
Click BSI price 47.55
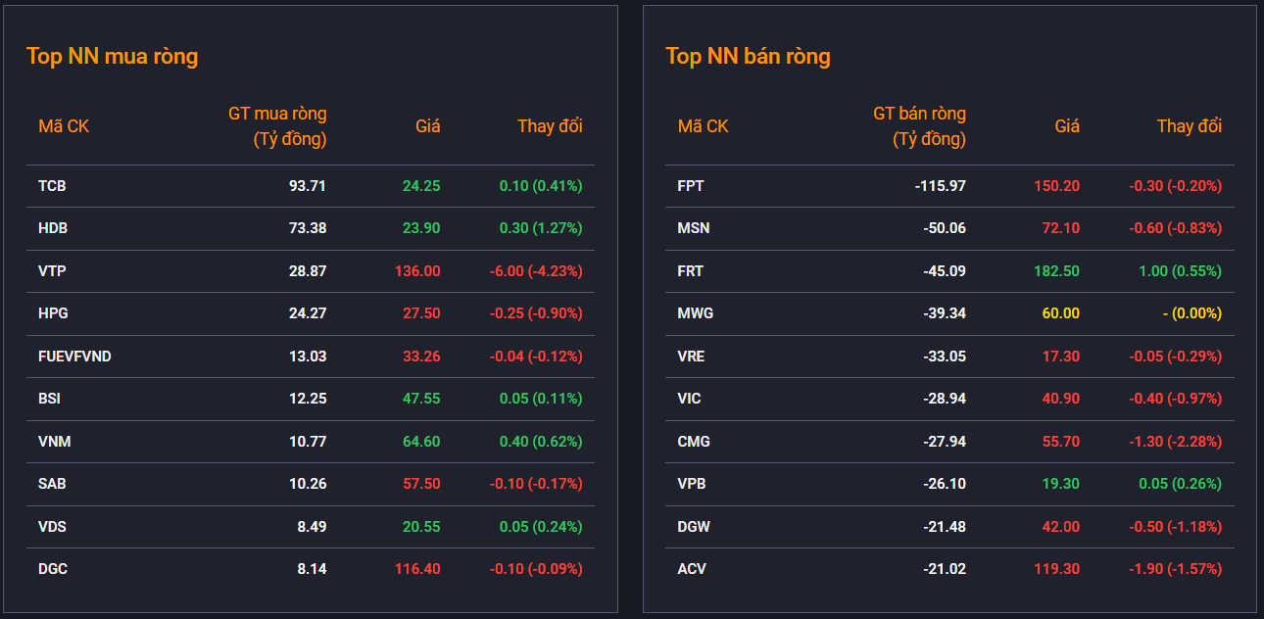click(x=421, y=399)
